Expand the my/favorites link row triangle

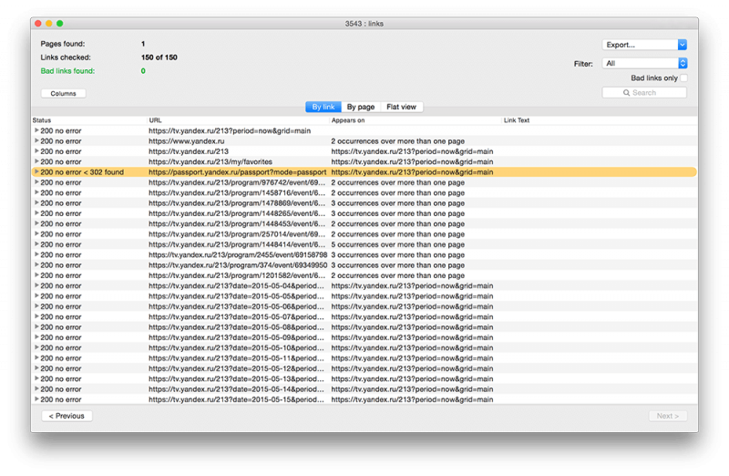[36, 161]
